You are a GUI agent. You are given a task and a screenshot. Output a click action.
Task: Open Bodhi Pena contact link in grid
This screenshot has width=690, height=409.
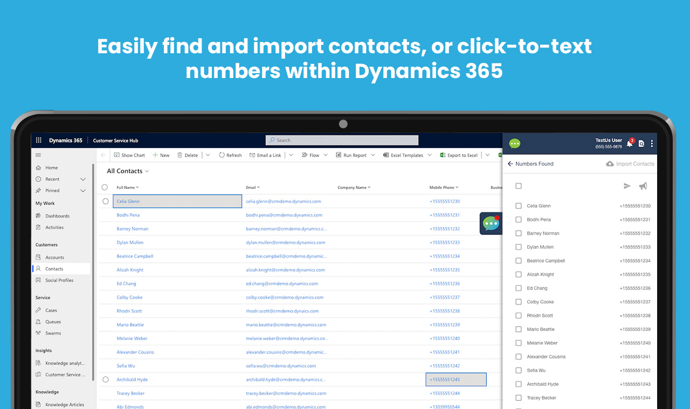pyautogui.click(x=128, y=215)
